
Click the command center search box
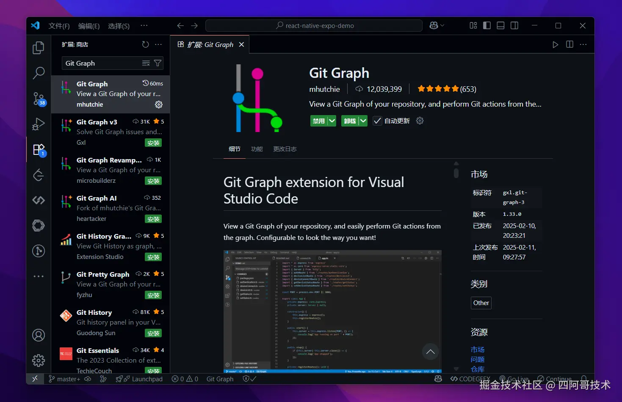click(x=314, y=26)
